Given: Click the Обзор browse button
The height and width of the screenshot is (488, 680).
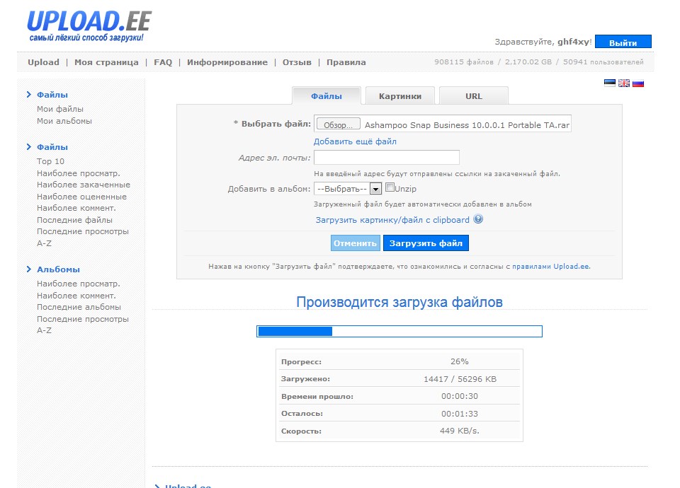Looking at the screenshot, I should 338,125.
